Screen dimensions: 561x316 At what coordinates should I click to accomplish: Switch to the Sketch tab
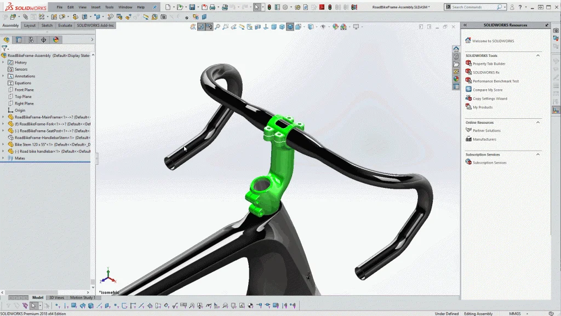(x=47, y=25)
